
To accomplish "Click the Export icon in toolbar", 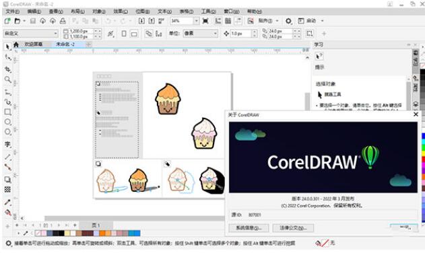I will click(152, 21).
